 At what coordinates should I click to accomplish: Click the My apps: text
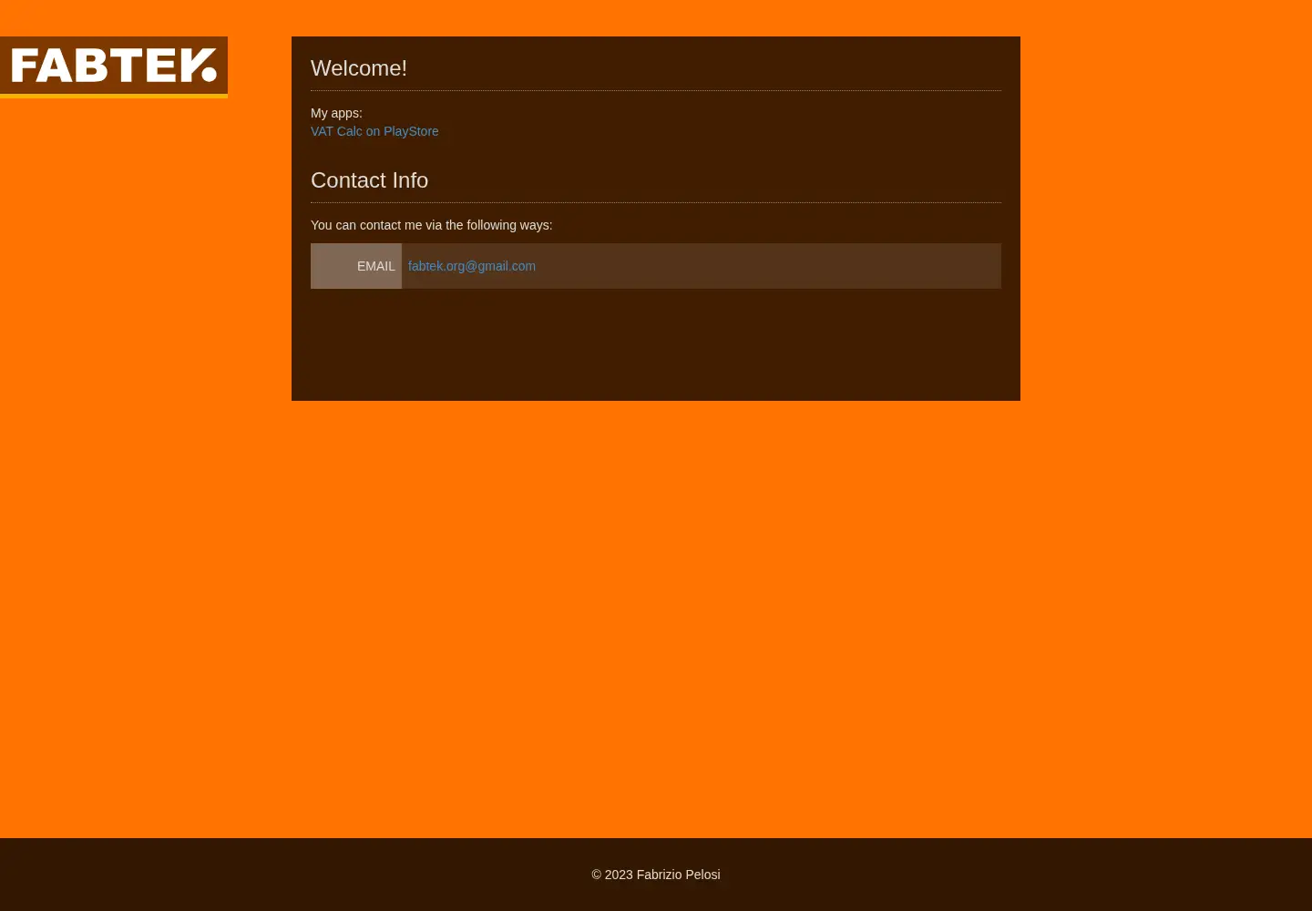click(336, 113)
